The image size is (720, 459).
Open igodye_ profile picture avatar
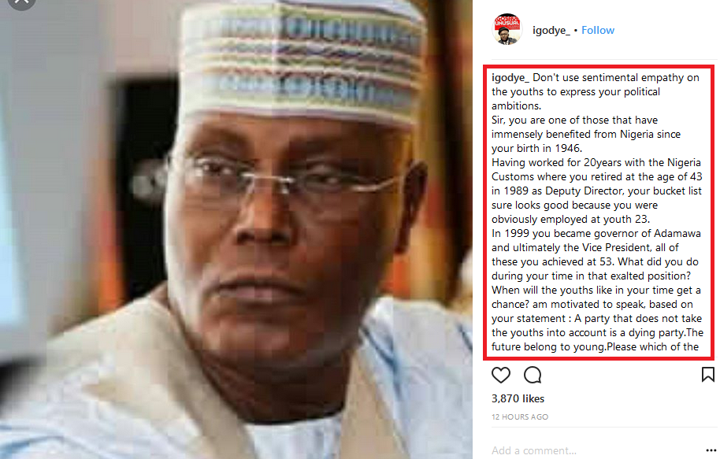(507, 29)
